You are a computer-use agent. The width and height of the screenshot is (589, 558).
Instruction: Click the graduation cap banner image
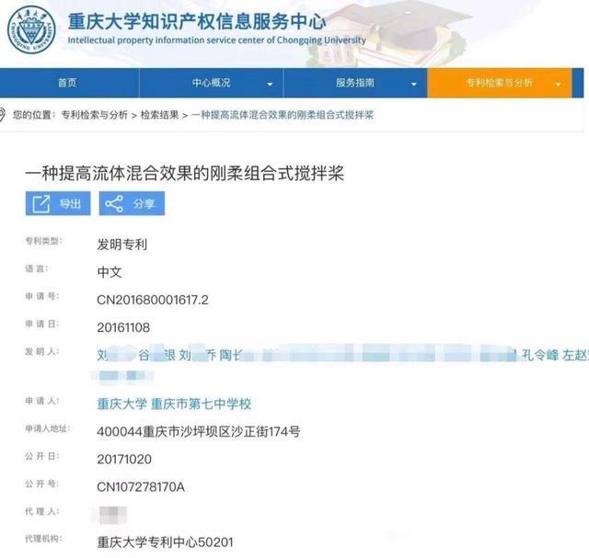[x=390, y=34]
